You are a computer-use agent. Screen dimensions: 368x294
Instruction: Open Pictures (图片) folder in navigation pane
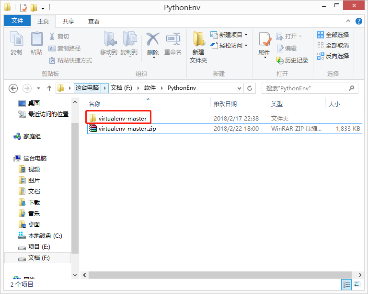[x=30, y=181]
